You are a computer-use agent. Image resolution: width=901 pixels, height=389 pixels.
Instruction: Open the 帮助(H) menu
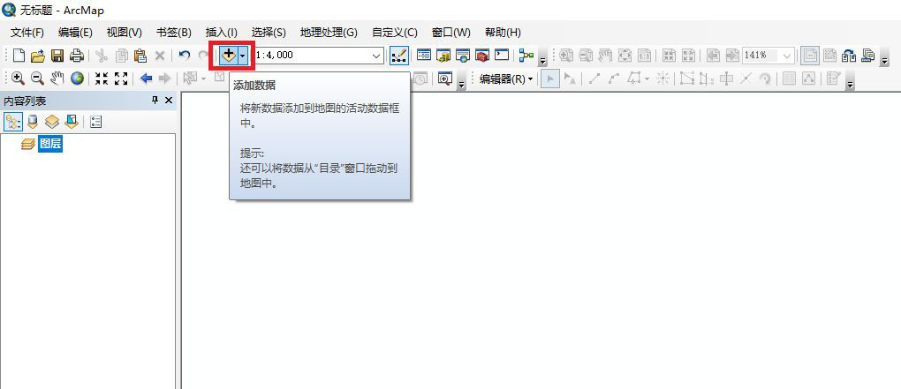click(x=503, y=33)
